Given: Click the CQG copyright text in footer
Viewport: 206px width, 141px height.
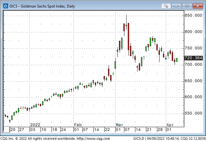Looking at the screenshot, I should pyautogui.click(x=38, y=138).
